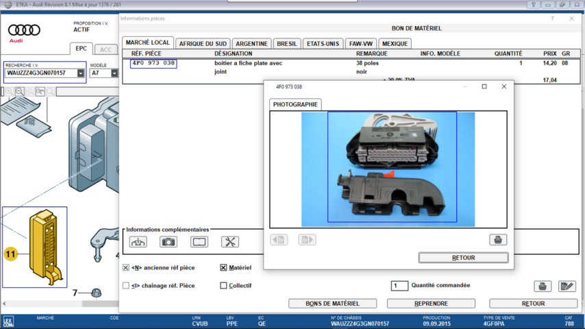The height and width of the screenshot is (329, 585).
Task: Click the Quantité commandée input field
Action: (399, 286)
